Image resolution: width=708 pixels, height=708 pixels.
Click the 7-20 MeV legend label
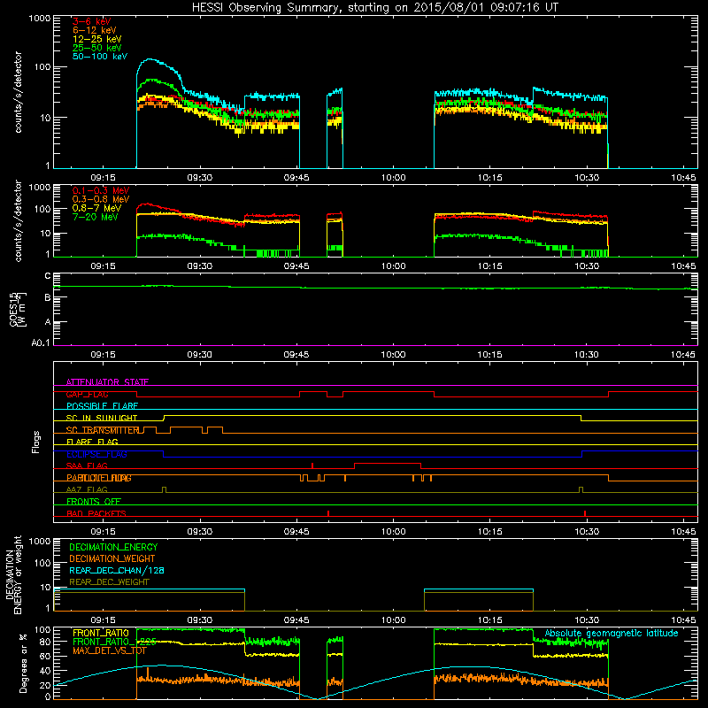tap(95, 217)
